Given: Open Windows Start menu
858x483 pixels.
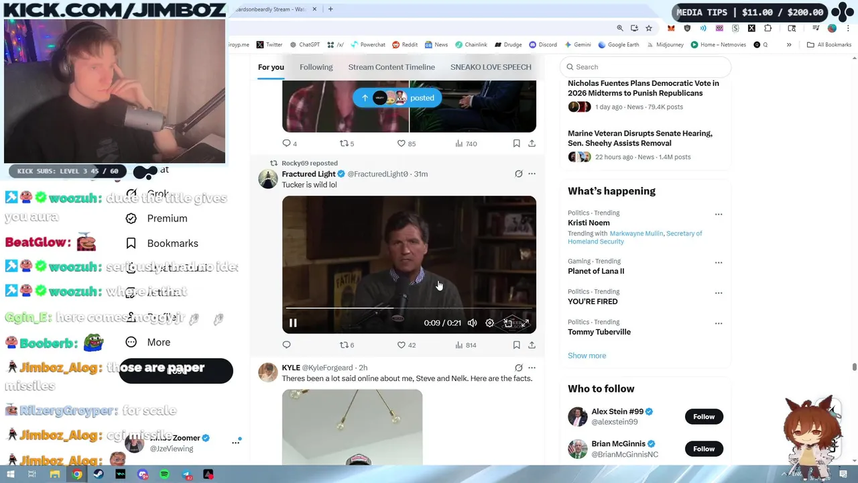Looking at the screenshot, I should (x=11, y=474).
